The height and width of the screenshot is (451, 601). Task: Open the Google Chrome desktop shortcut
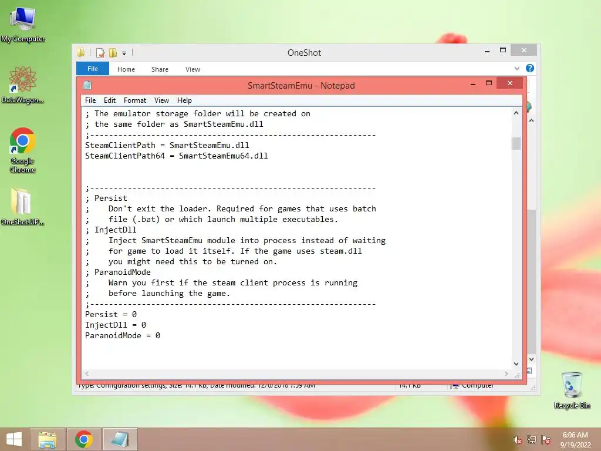coord(23,150)
